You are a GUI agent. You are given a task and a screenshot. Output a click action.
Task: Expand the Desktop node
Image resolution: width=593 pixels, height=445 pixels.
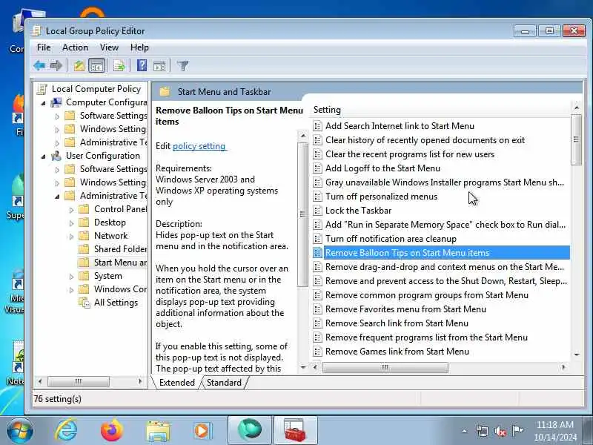[71, 223]
